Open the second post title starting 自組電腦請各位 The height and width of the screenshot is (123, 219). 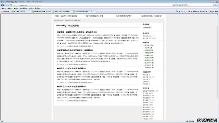coord(75,50)
